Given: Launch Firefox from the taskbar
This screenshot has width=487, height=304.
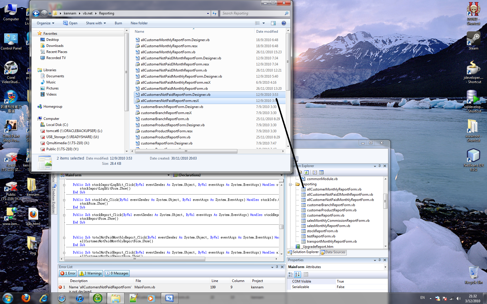Looking at the screenshot, I should pyautogui.click(x=26, y=298).
